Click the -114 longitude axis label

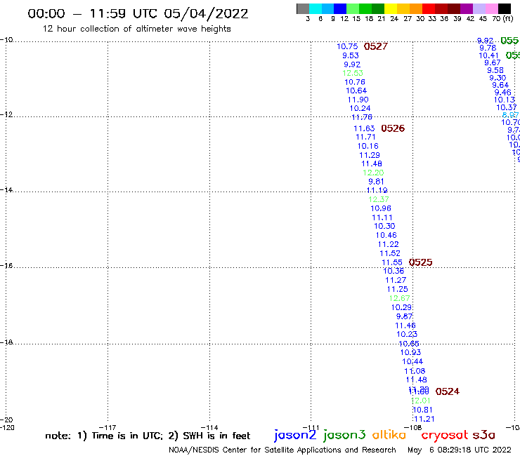click(209, 427)
